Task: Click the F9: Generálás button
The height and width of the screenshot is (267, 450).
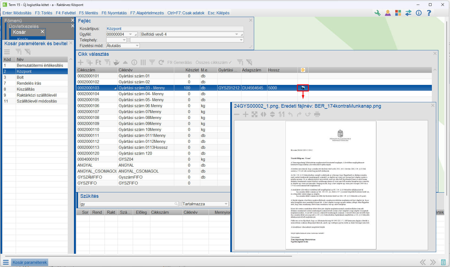Action: pos(179,62)
